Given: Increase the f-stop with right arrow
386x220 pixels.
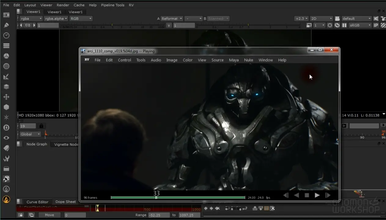Looking at the screenshot, I should [34, 25].
